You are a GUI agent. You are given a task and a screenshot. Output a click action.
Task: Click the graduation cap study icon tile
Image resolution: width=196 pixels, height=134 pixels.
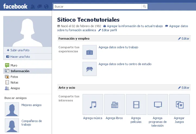[x=90, y=69]
